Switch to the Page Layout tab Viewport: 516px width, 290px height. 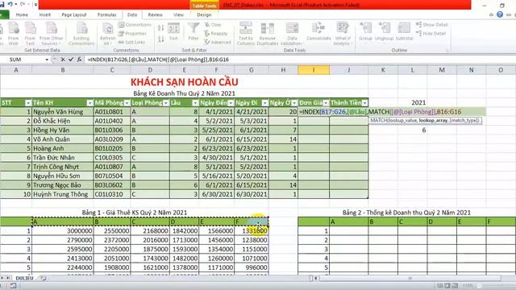(74, 14)
